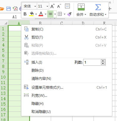The width and height of the screenshot is (117, 121).
Task: Toggle the wrap text icon
Action: tap(67, 6)
